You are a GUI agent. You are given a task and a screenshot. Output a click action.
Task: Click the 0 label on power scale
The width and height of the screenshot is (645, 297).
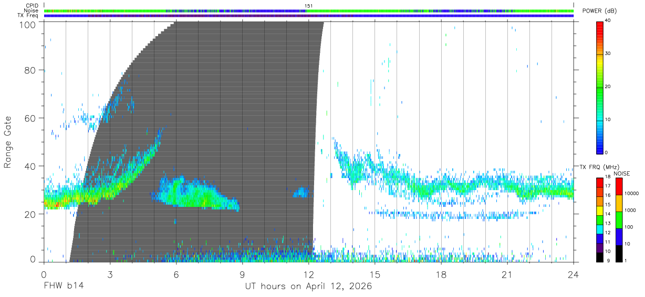[x=606, y=152]
